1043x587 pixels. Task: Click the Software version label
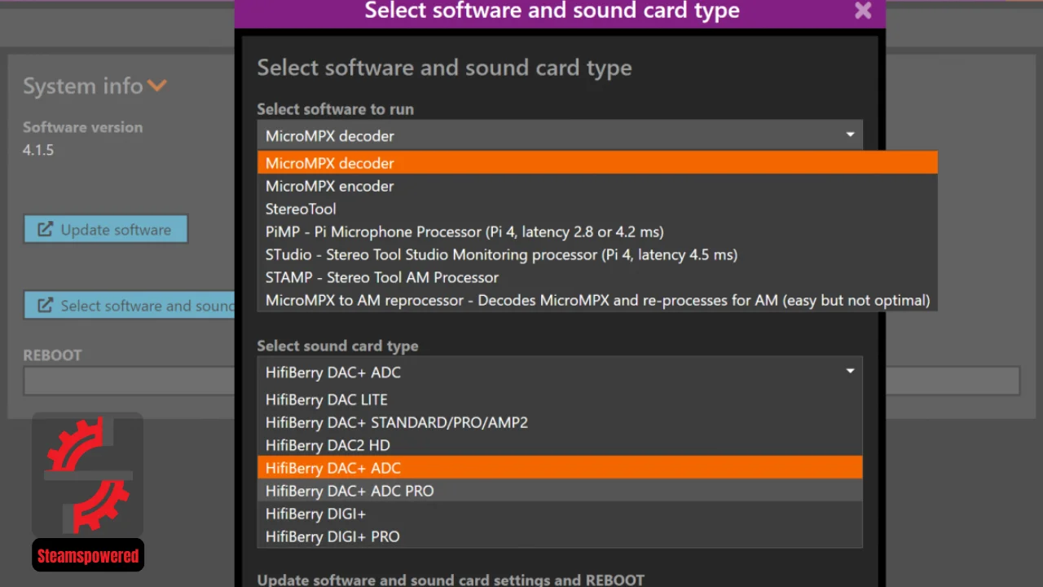coord(82,127)
